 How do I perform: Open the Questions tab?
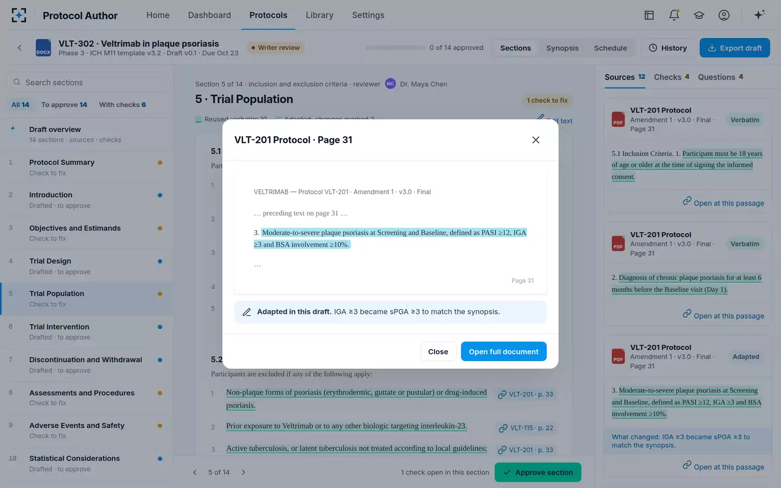721,77
